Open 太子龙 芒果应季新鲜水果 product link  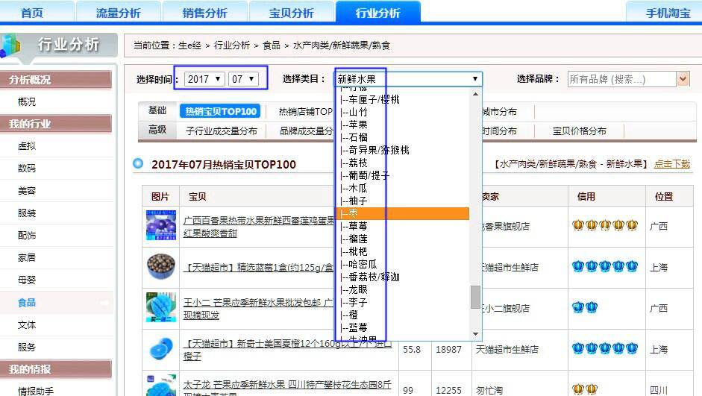(287, 389)
